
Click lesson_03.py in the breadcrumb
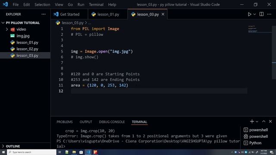[x=72, y=23]
